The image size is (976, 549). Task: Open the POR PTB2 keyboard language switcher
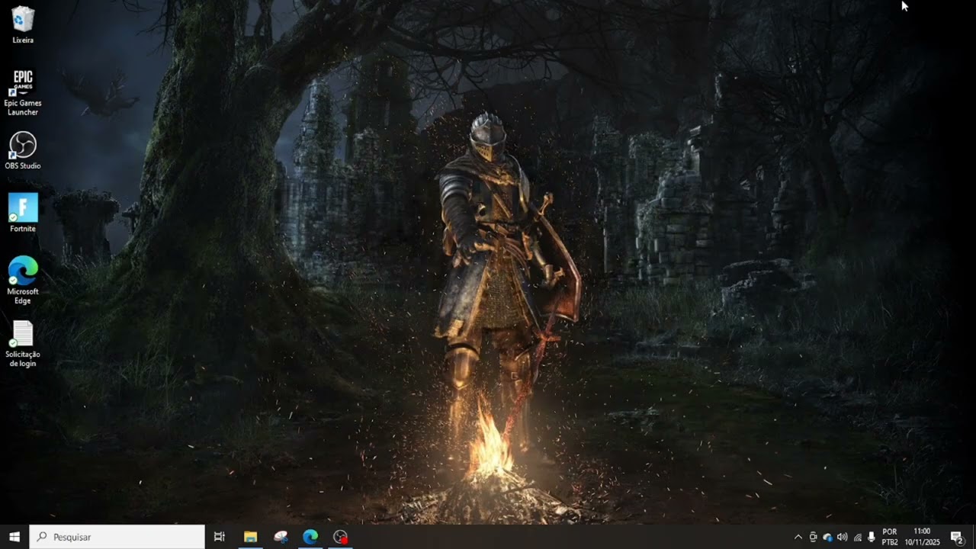(890, 537)
